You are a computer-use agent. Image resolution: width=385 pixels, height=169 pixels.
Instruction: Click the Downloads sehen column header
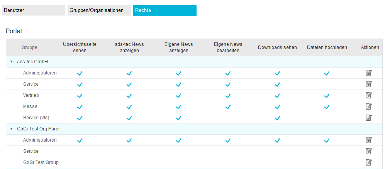pyautogui.click(x=277, y=47)
